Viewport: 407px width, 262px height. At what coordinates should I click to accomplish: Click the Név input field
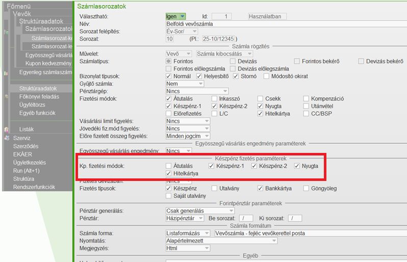[286, 24]
